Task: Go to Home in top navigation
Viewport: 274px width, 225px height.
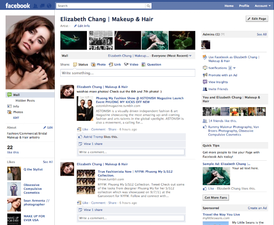Action: click(229, 6)
